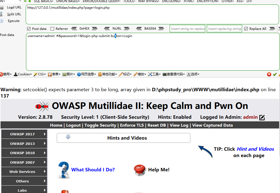This screenshot has height=193, width=280.
Task: Click the right arrow beside BASE64
Action: (x=161, y=29)
